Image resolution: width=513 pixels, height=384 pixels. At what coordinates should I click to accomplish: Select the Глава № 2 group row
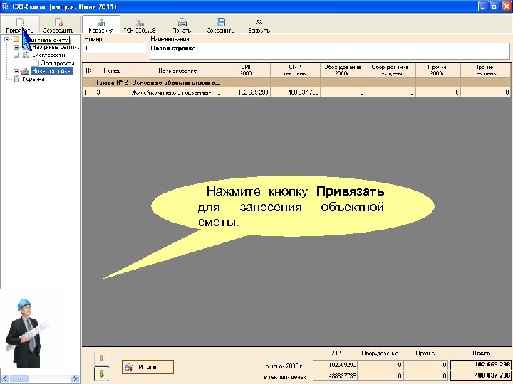296,82
